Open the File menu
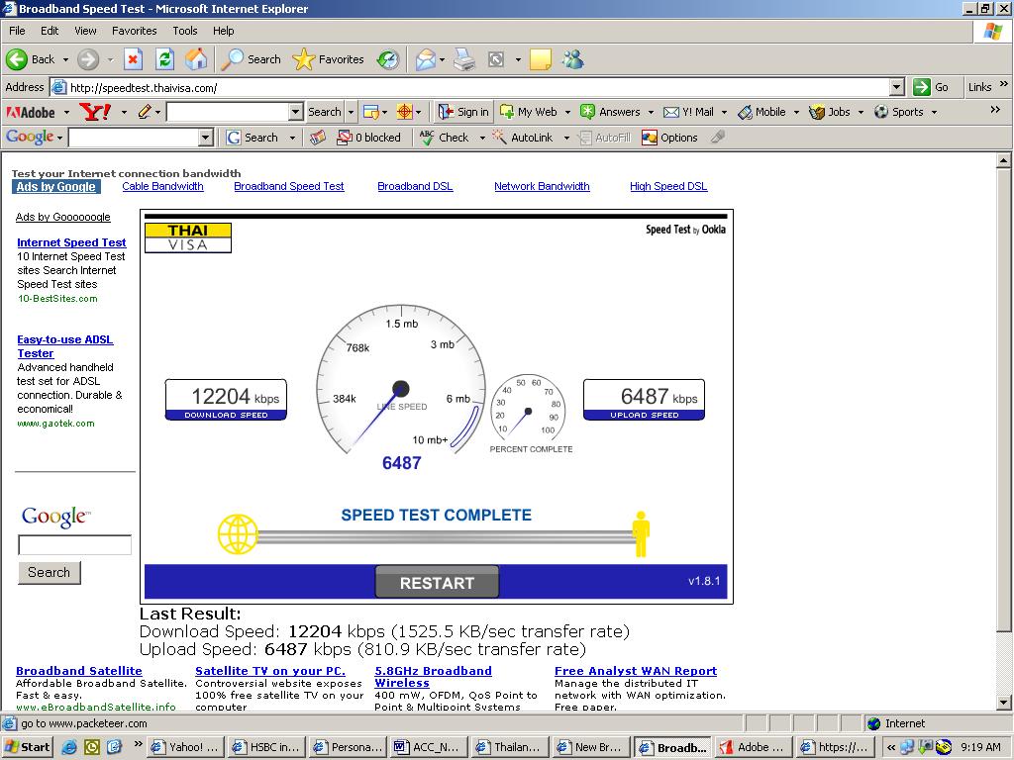This screenshot has width=1014, height=760. click(17, 31)
